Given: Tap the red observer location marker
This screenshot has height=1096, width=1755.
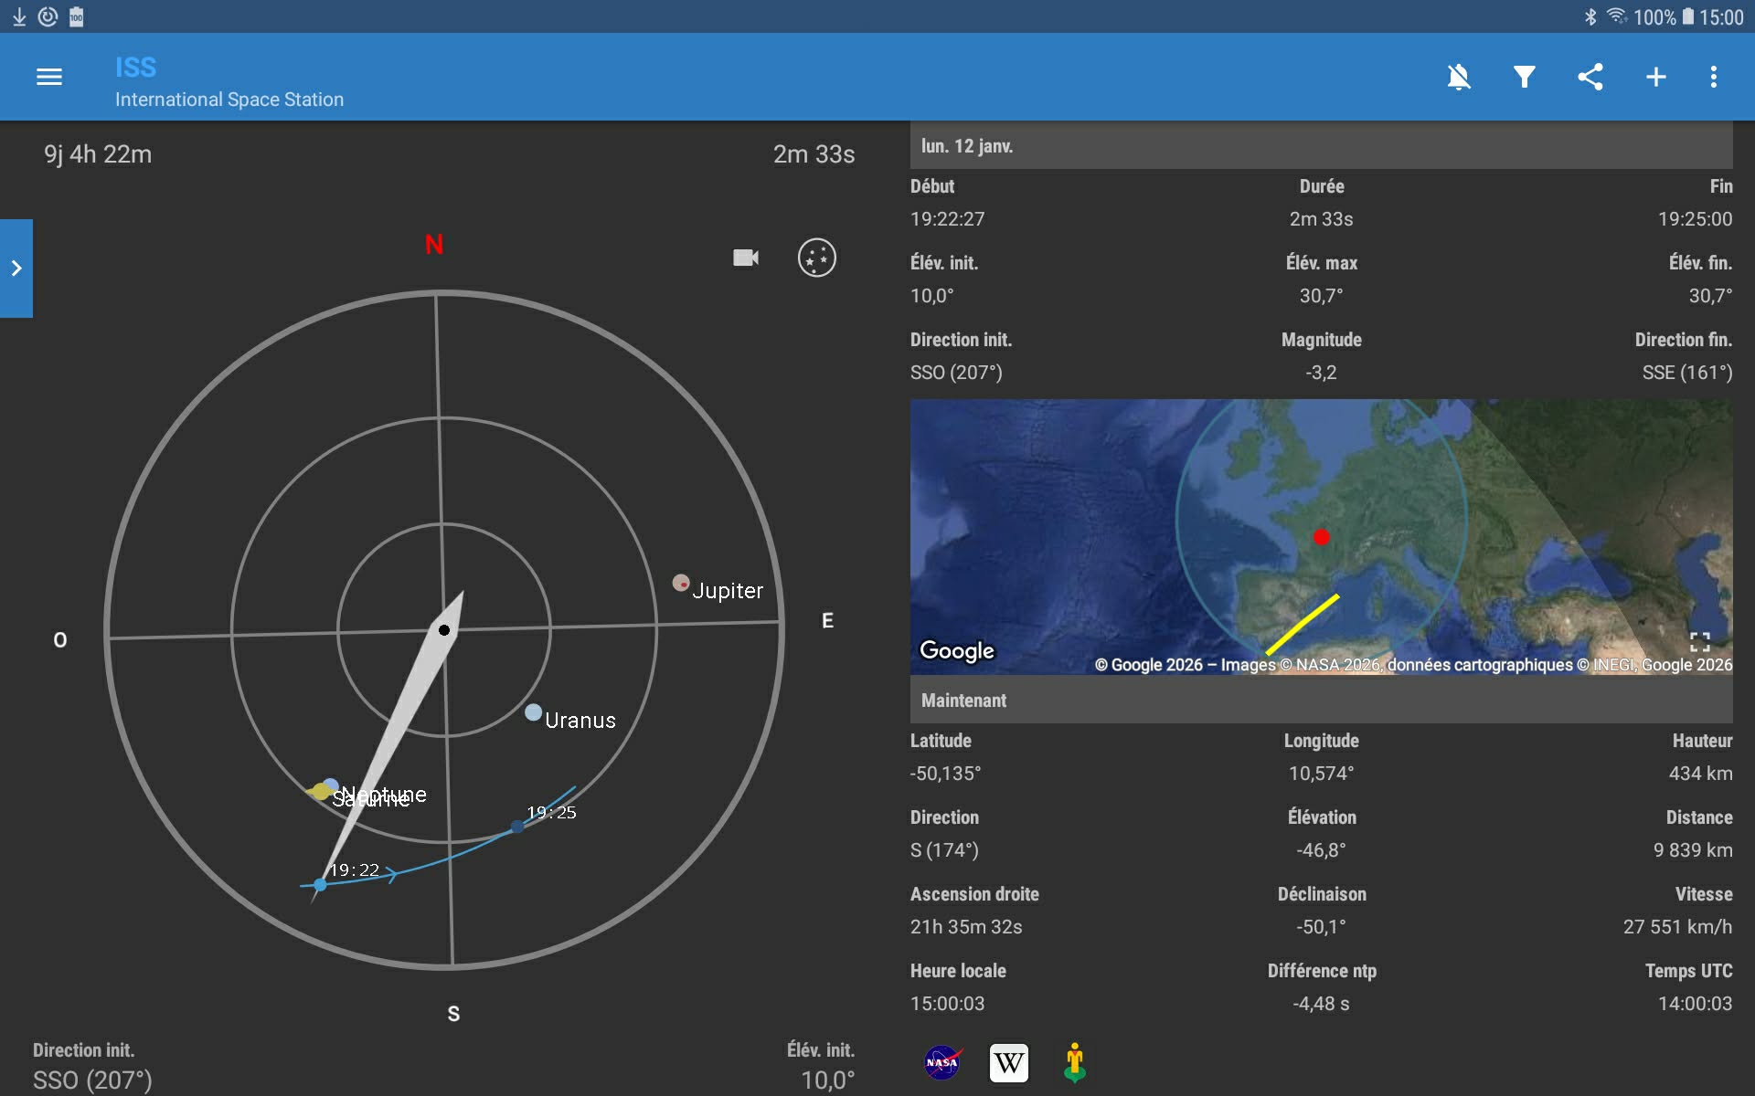Looking at the screenshot, I should coord(1321,537).
